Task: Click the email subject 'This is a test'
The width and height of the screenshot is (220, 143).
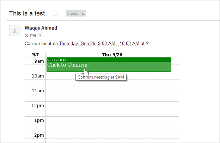Action: coord(27,13)
